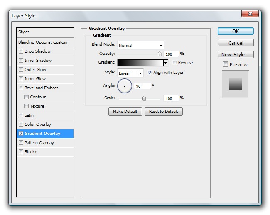This screenshot has height=215, width=270.
Task: Toggle the Reverse gradient checkbox
Action: (x=175, y=63)
